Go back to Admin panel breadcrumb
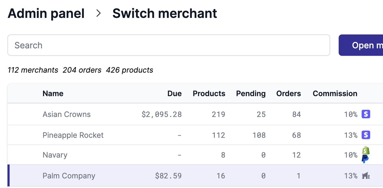Screen dimensions: 383x188 coord(46,14)
